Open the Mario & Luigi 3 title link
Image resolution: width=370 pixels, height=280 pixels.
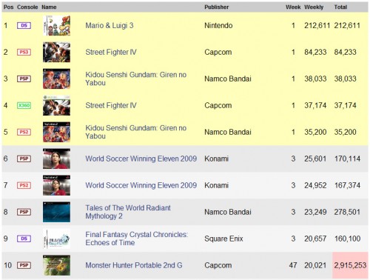click(x=110, y=25)
